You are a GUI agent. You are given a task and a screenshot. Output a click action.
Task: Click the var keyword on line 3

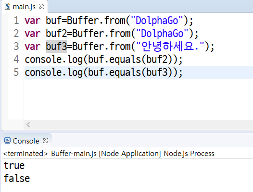coord(32,47)
